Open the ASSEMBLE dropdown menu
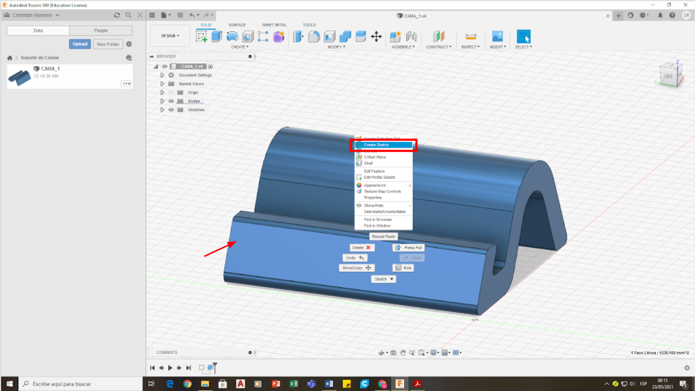Image resolution: width=695 pixels, height=391 pixels. (x=403, y=47)
